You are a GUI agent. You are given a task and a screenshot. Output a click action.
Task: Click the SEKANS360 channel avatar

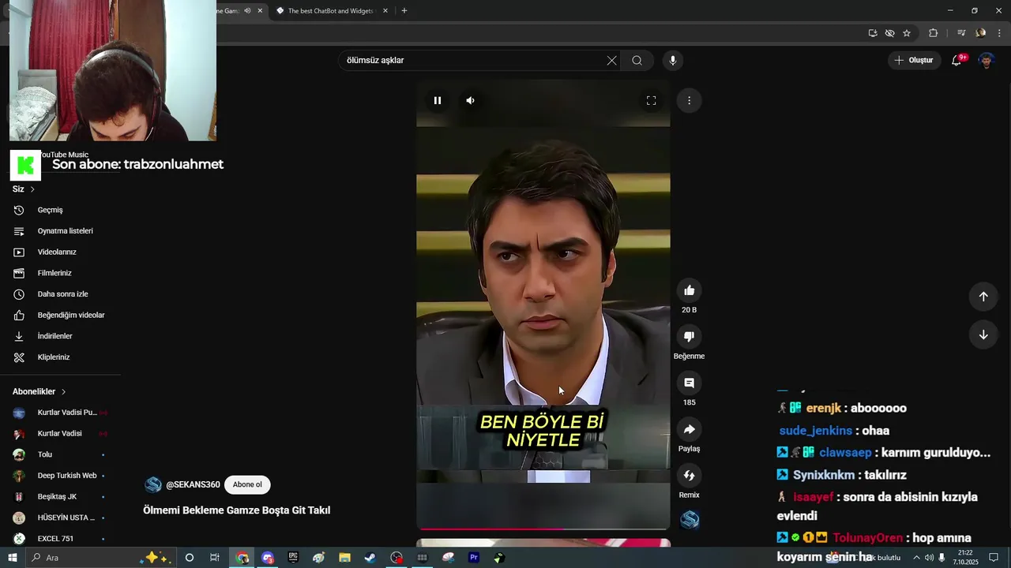pos(153,485)
